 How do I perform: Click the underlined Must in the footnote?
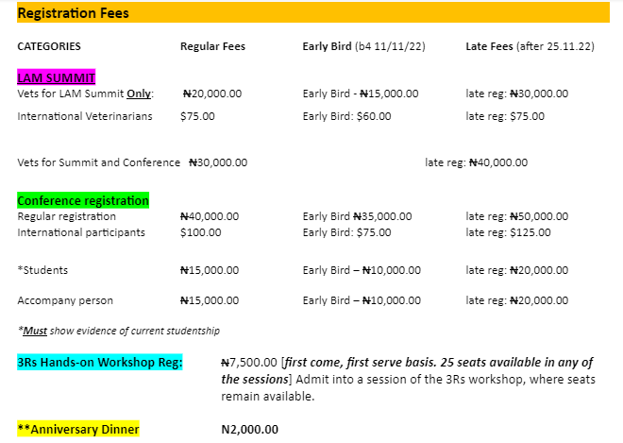(x=35, y=331)
